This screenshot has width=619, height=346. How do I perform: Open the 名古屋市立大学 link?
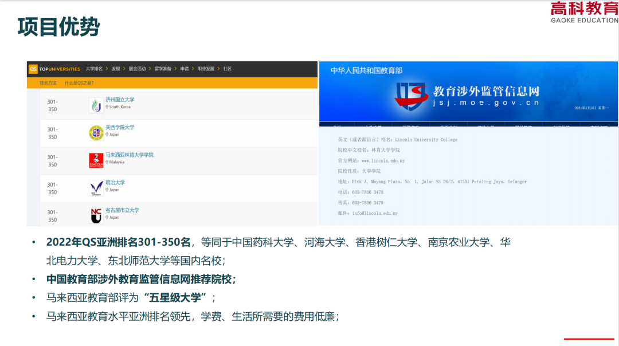[x=123, y=210]
